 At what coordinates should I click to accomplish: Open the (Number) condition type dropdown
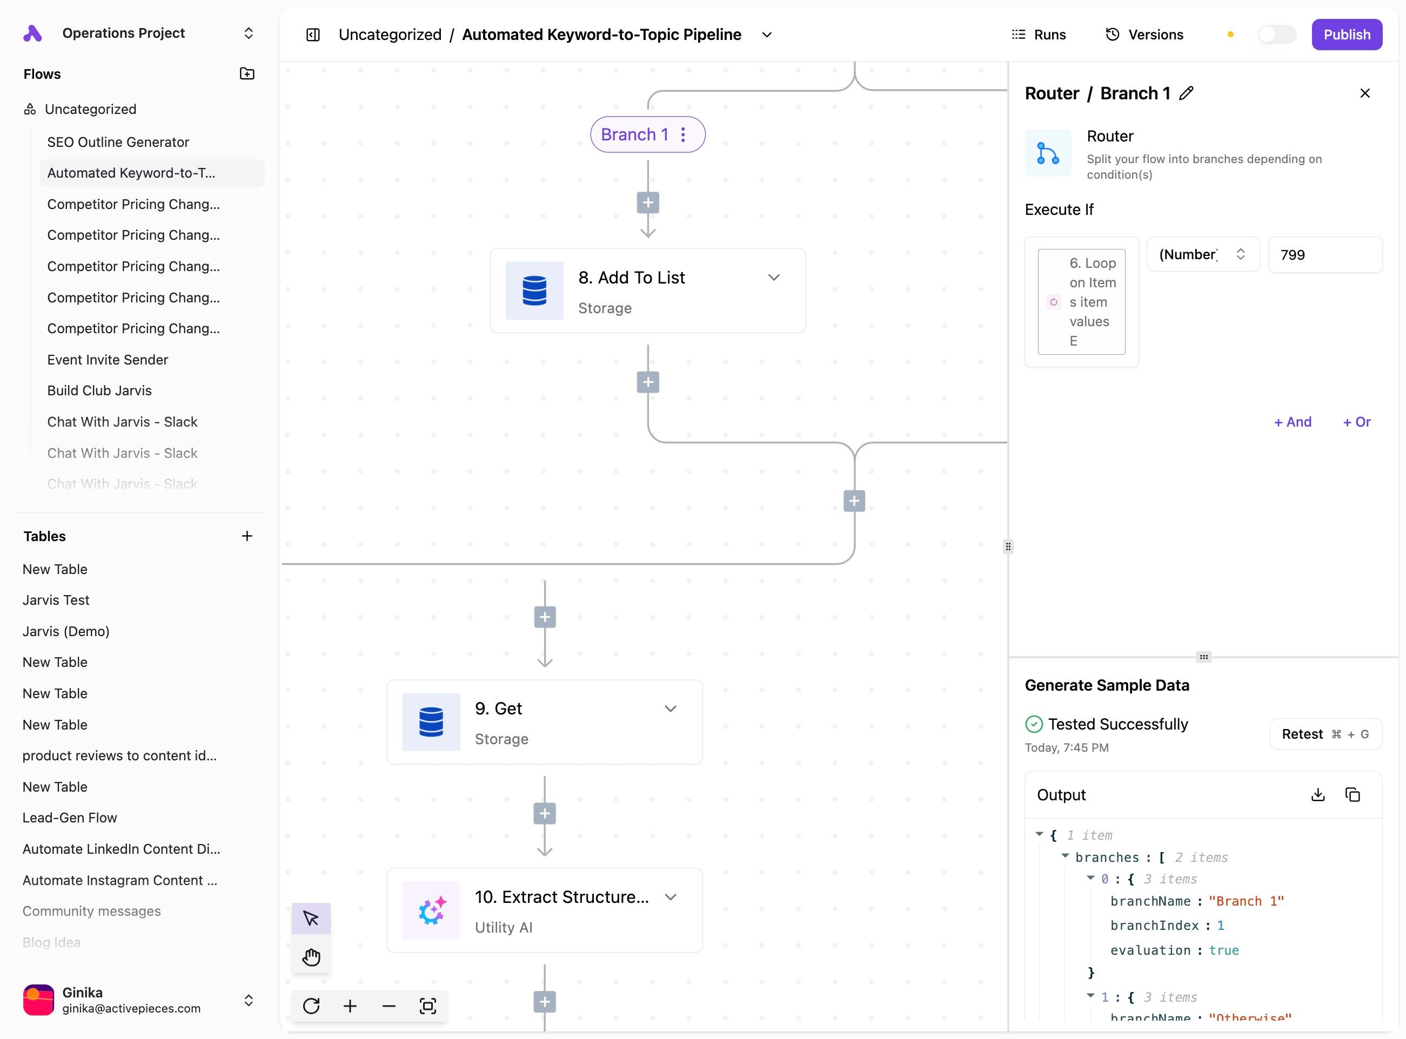[1203, 254]
